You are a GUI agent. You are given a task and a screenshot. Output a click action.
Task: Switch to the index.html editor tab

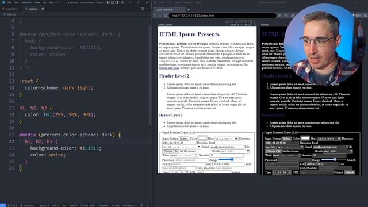pos(11,9)
